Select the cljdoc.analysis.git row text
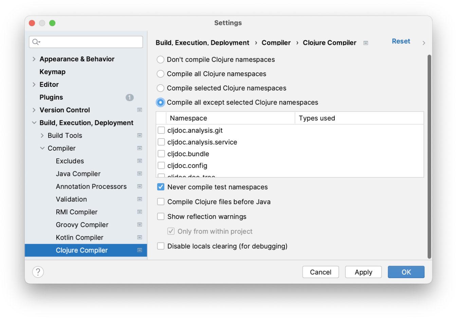This screenshot has width=457, height=318. 195,130
